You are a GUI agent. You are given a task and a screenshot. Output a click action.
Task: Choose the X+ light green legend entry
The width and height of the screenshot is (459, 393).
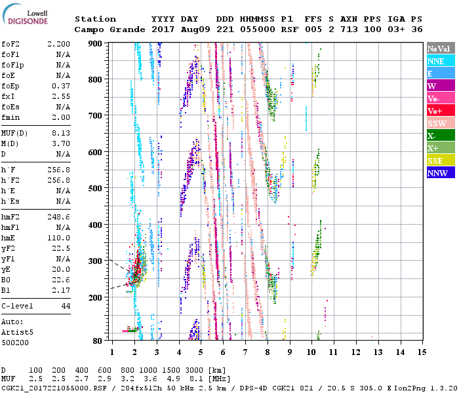pos(438,148)
